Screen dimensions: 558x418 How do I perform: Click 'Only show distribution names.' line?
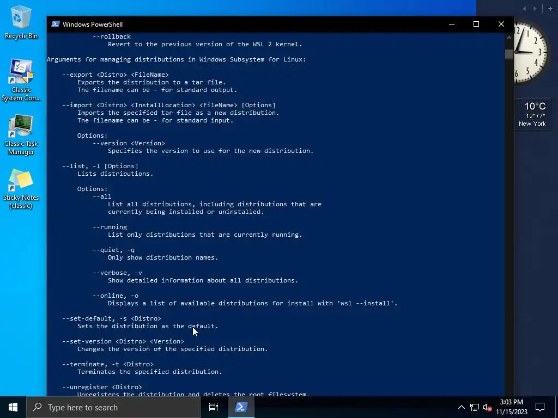(163, 257)
